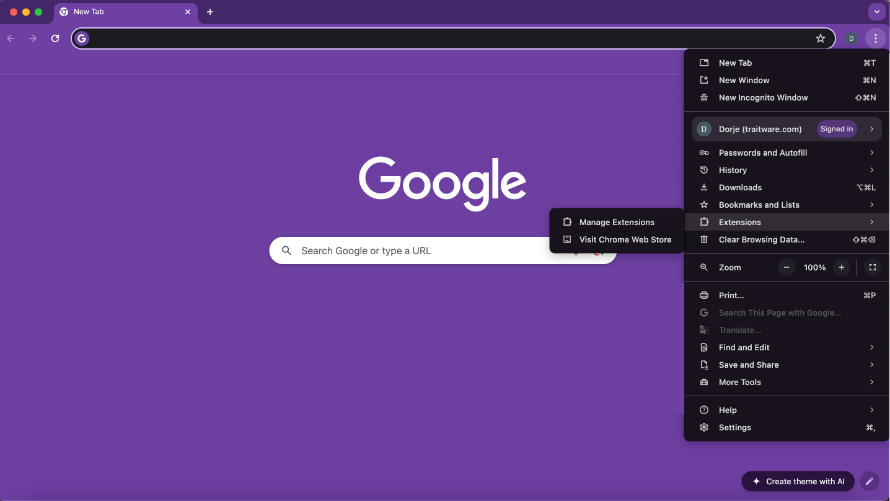
Task: Open the History submenu
Action: pyautogui.click(x=786, y=170)
